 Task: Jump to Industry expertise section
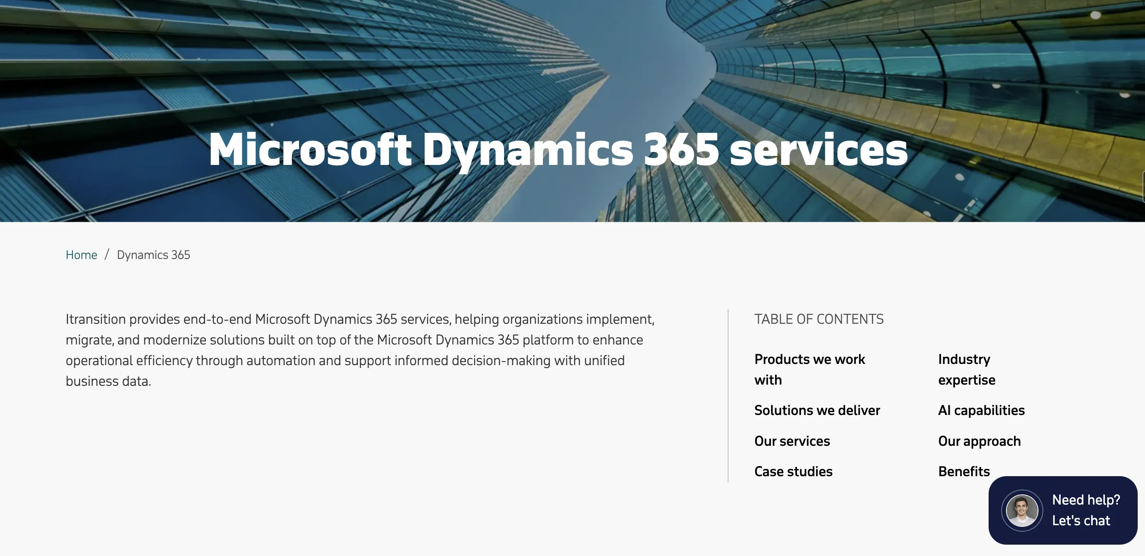coord(967,369)
